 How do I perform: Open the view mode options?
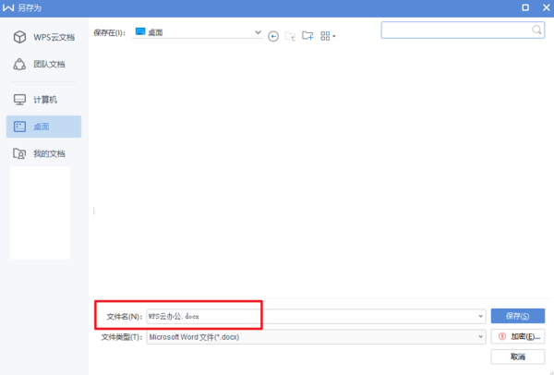[x=328, y=36]
